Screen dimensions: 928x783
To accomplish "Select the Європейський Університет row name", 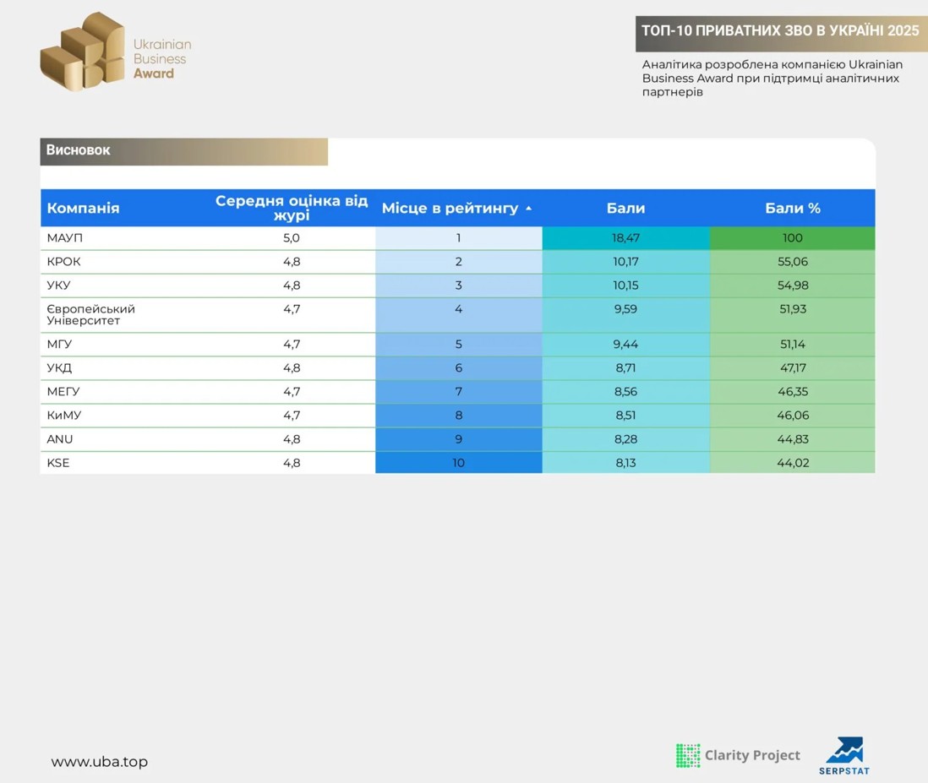I will tap(90, 315).
